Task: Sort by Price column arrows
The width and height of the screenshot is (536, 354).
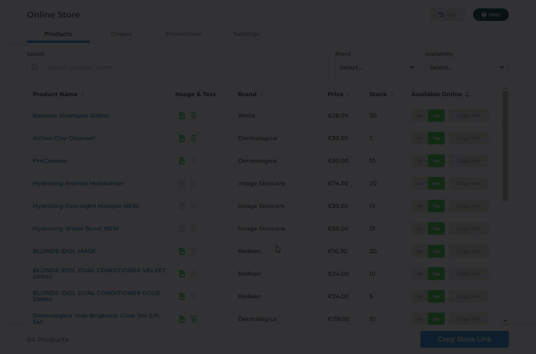Action: (348, 94)
